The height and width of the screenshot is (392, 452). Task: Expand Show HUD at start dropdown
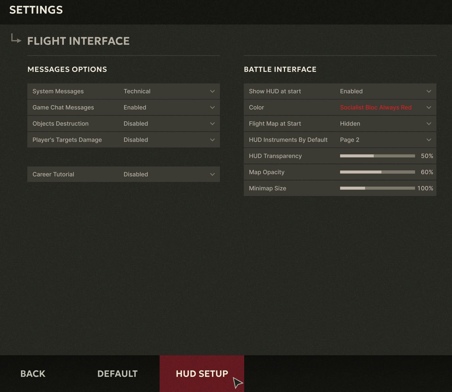[x=340, y=91]
